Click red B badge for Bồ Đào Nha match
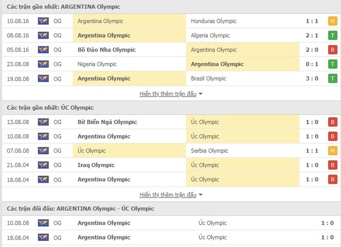The image size is (341, 247). click(333, 50)
